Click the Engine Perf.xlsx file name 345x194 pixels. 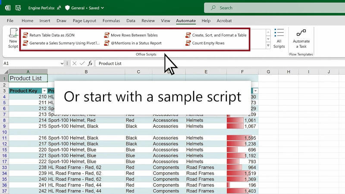(x=41, y=8)
